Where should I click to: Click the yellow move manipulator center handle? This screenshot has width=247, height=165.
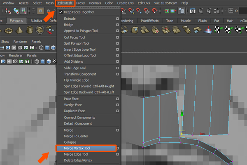[x=181, y=134]
